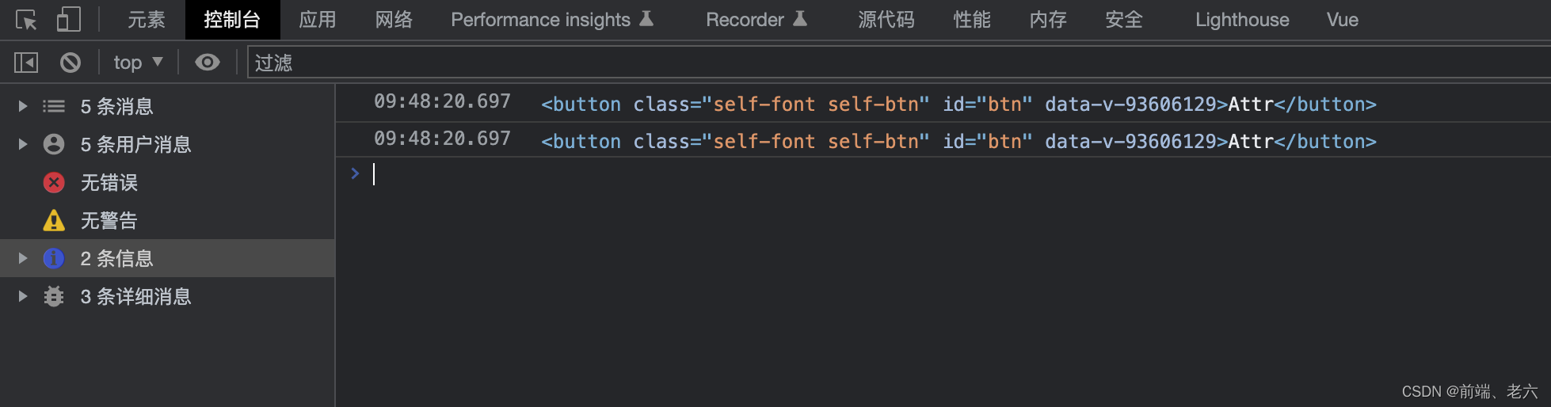Image resolution: width=1551 pixels, height=407 pixels.
Task: Click the first logged button element line
Action: click(943, 104)
